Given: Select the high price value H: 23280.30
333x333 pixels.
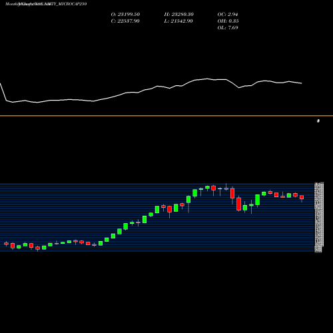Looking at the screenshot, I should click(x=179, y=15).
